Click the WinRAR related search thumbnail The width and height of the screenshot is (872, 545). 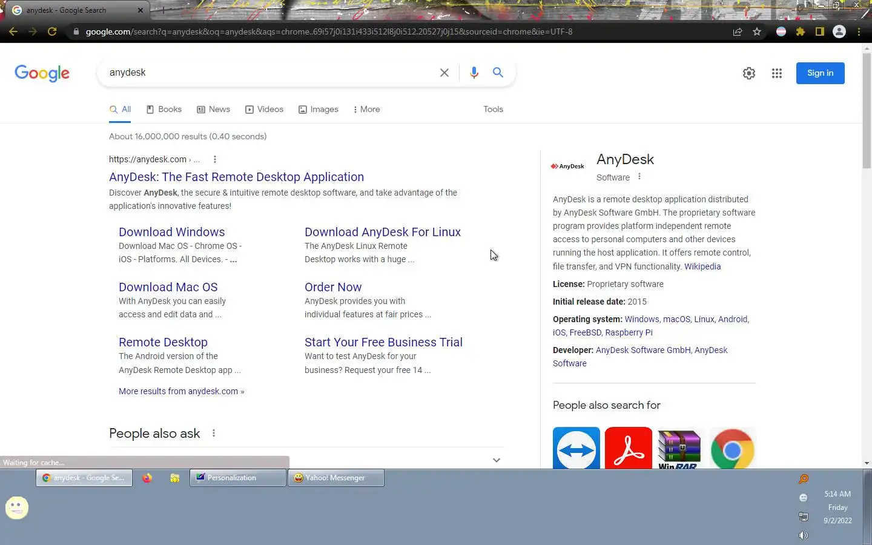(x=679, y=448)
